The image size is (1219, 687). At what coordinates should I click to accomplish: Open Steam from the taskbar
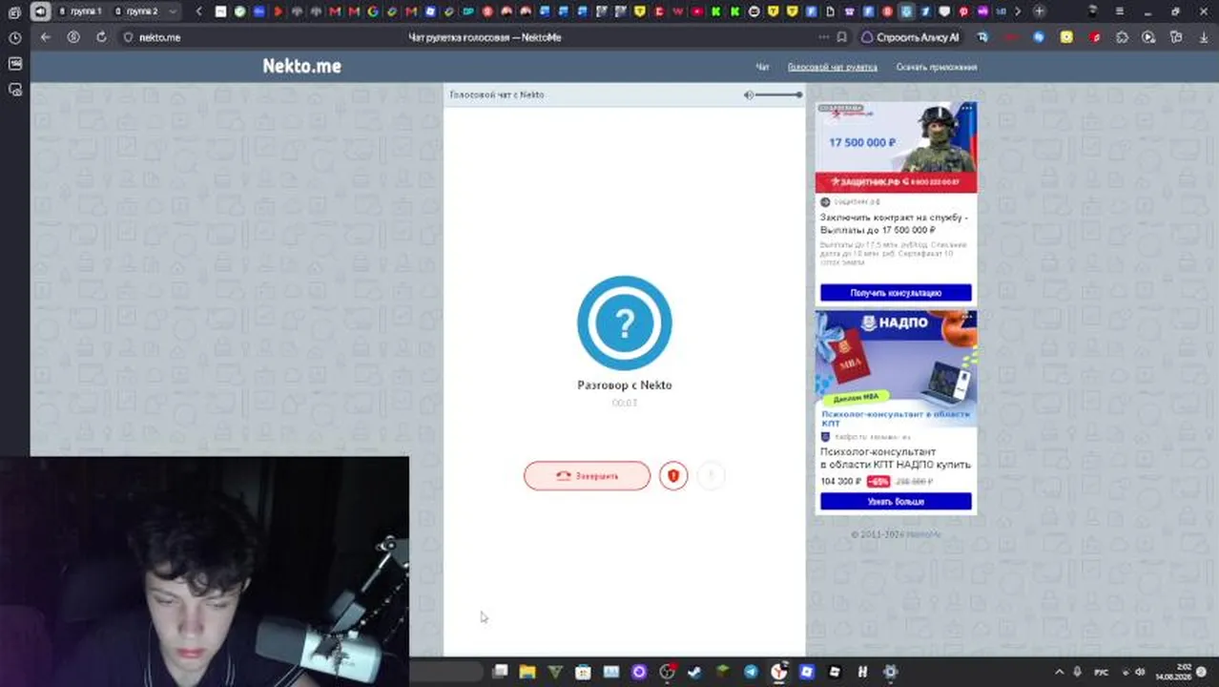point(694,672)
